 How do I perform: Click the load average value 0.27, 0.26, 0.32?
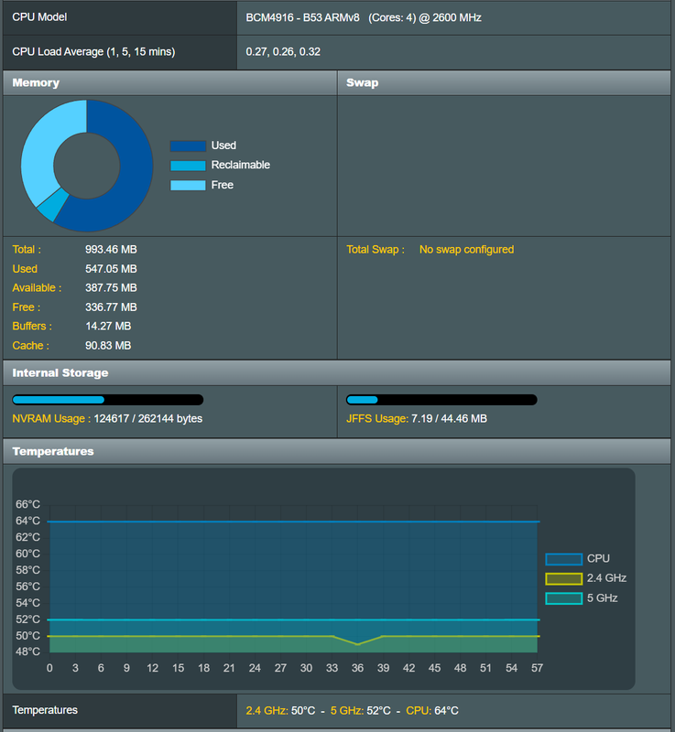click(x=283, y=52)
